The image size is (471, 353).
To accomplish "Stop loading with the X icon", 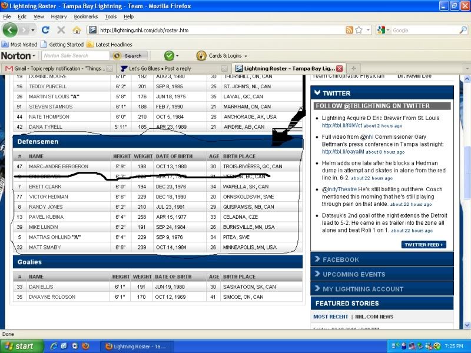I will coord(61,30).
